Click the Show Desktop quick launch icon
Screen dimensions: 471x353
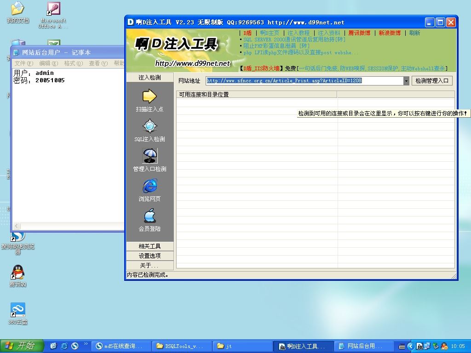click(53, 346)
